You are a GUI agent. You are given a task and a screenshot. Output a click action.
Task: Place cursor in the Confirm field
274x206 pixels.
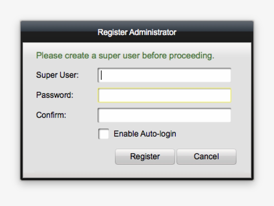click(x=164, y=115)
